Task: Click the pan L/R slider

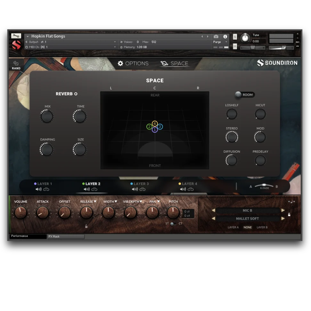Action: click(x=253, y=48)
